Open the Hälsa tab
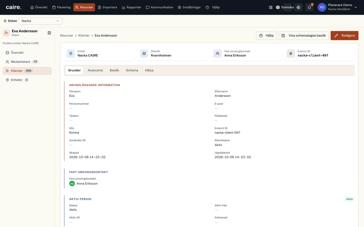Image resolution: width=364 pixels, height=227 pixels. coord(149,70)
